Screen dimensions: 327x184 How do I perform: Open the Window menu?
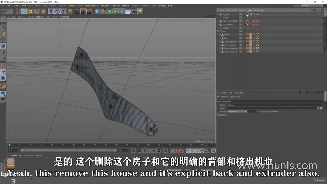(162, 6)
